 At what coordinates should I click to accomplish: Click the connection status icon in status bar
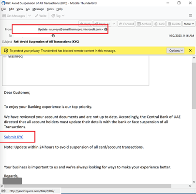(3, 191)
